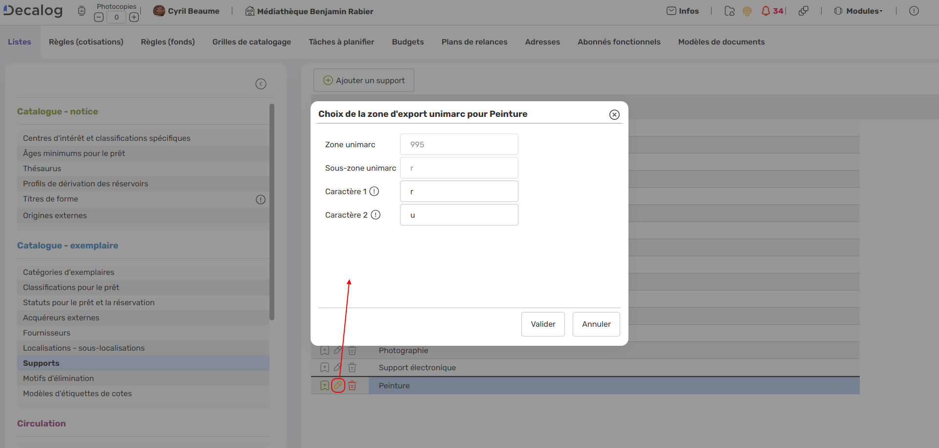Collapse the left sidebar with the chevron

coord(261,84)
